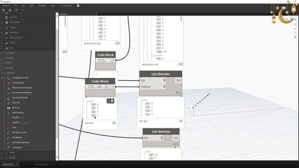Click the Sort node icon
Screen dimensions: 299x168
click(9, 127)
